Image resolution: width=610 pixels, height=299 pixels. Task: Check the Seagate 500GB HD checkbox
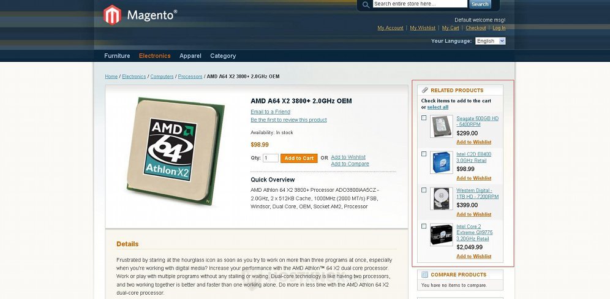pos(424,118)
